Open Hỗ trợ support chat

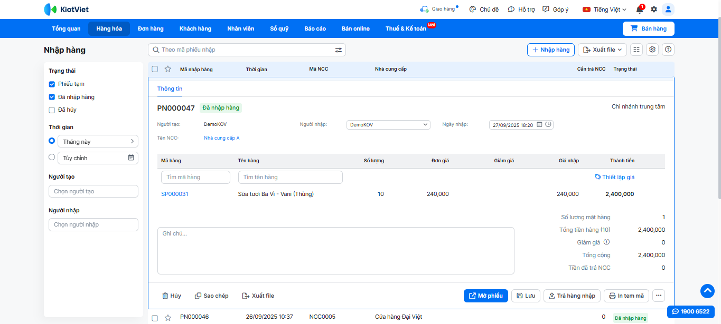click(x=521, y=9)
